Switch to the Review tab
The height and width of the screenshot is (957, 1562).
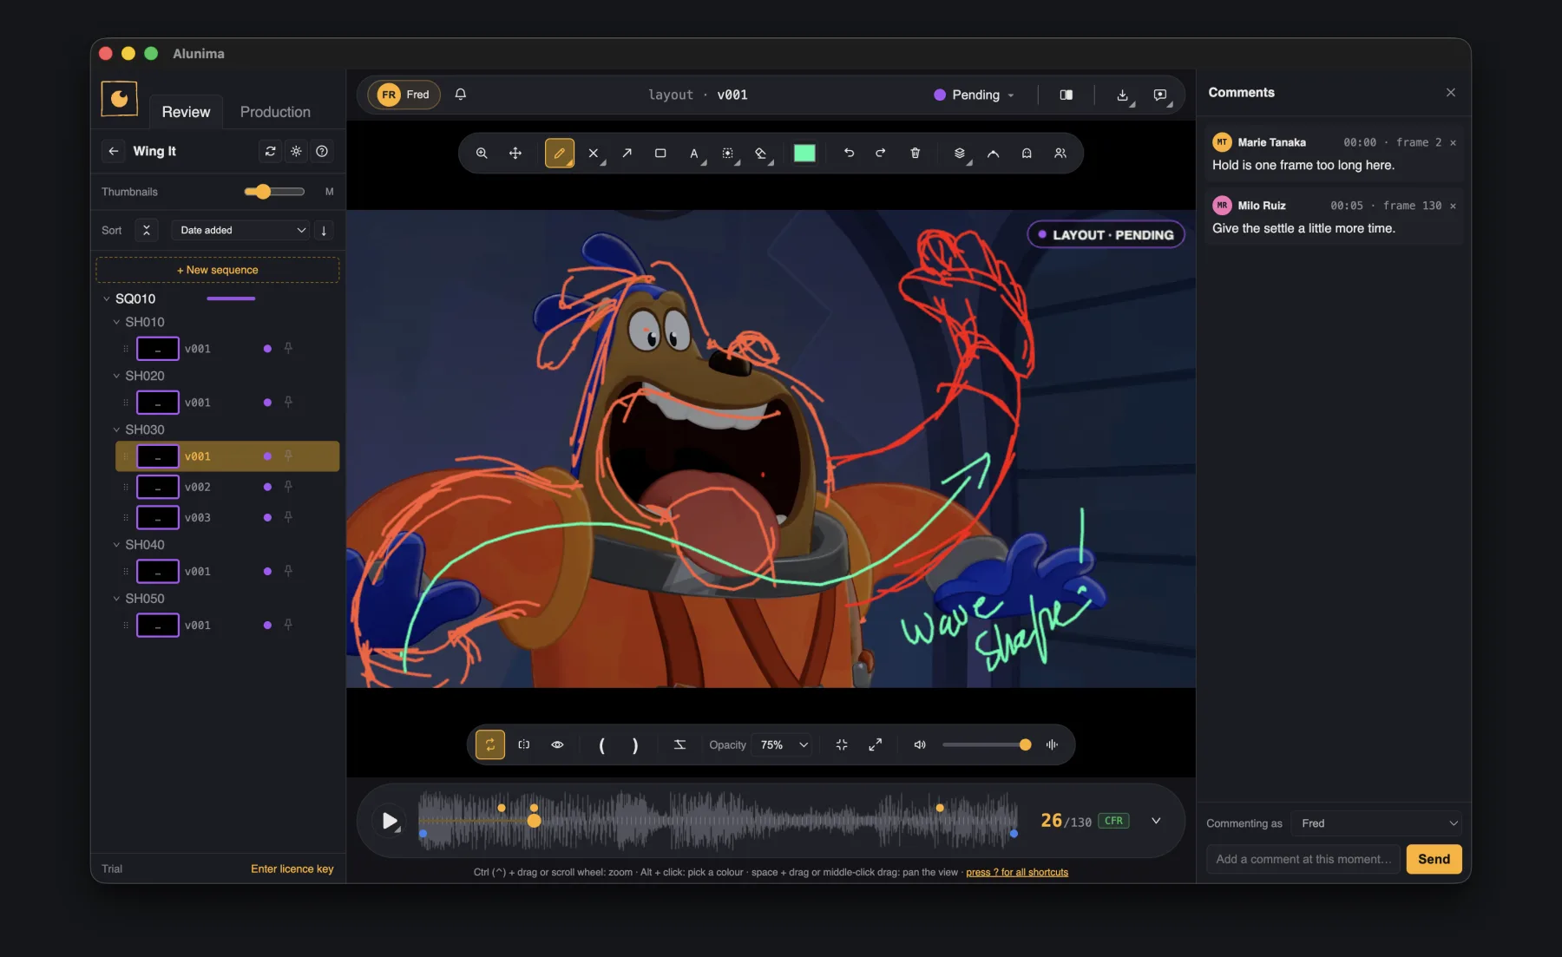tap(186, 112)
